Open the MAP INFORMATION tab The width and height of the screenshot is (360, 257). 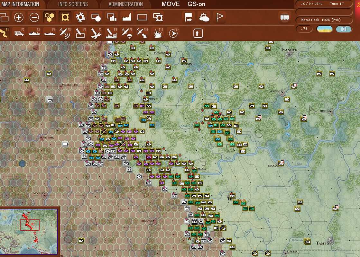[x=20, y=4]
